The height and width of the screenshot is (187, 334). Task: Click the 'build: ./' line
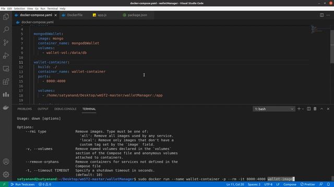click(47, 67)
